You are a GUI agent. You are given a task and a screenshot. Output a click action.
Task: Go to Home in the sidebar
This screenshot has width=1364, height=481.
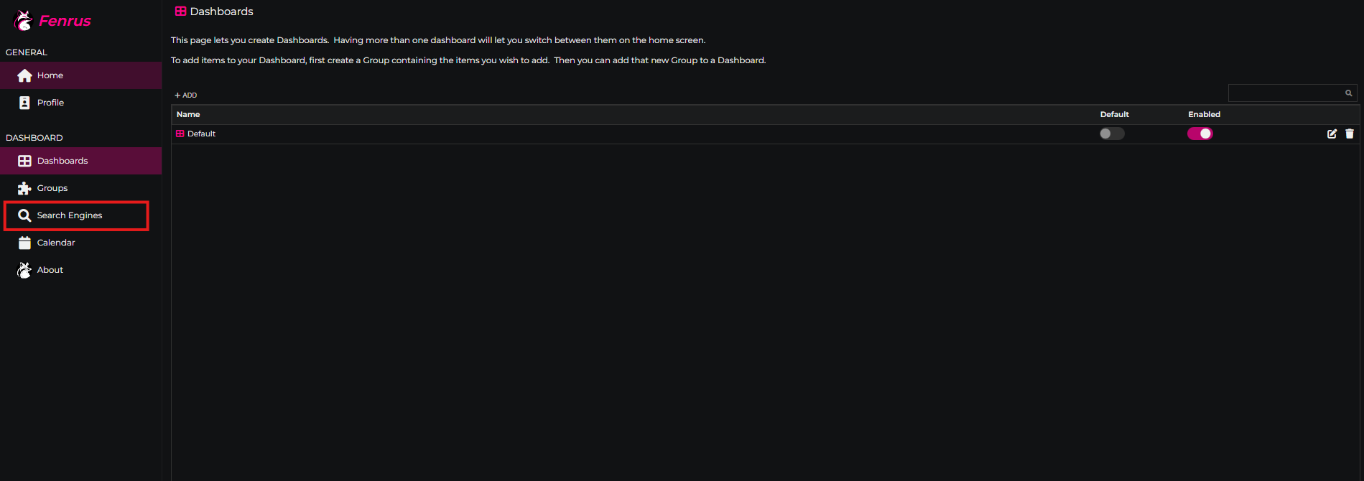[50, 75]
